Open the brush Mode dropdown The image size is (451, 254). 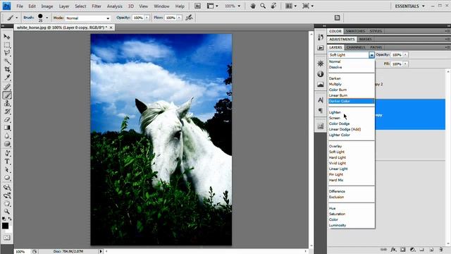point(87,18)
